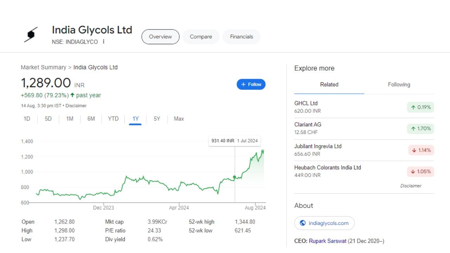This screenshot has width=450, height=253.
Task: Click the plus icon inside the Follow button
Action: [243, 84]
